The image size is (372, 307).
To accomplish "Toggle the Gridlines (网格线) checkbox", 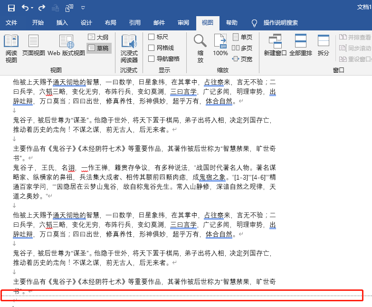I will click(x=152, y=48).
